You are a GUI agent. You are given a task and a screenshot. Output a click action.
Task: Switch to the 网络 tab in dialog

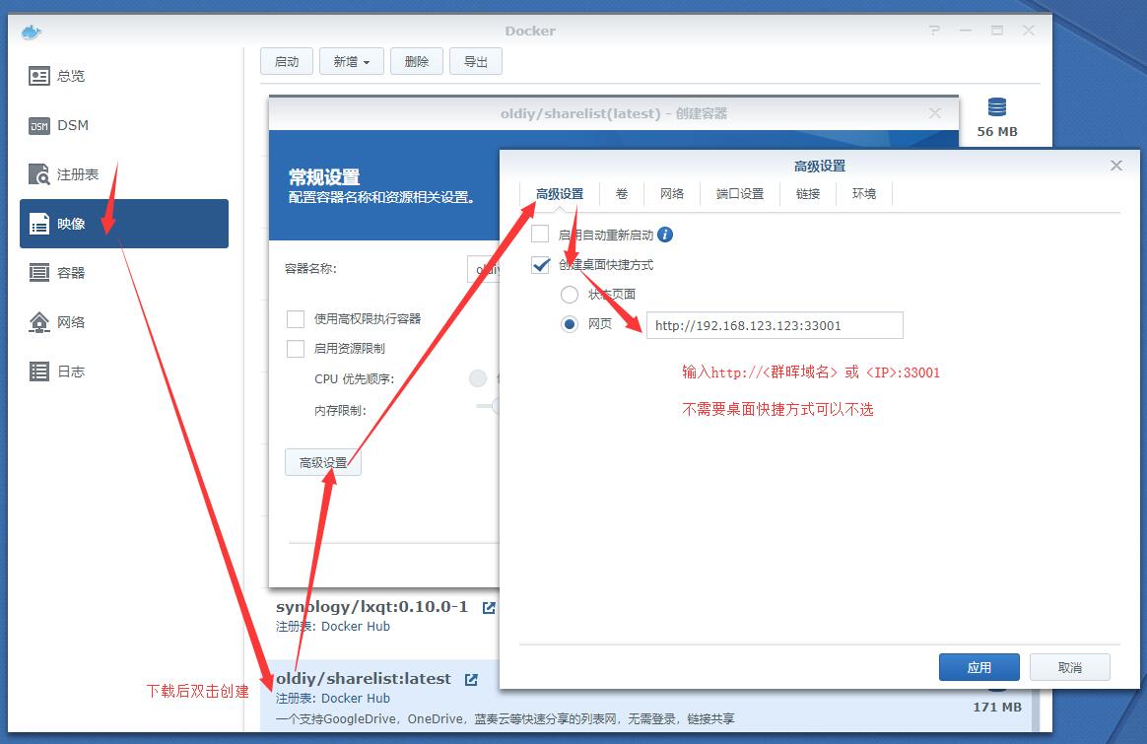click(671, 194)
